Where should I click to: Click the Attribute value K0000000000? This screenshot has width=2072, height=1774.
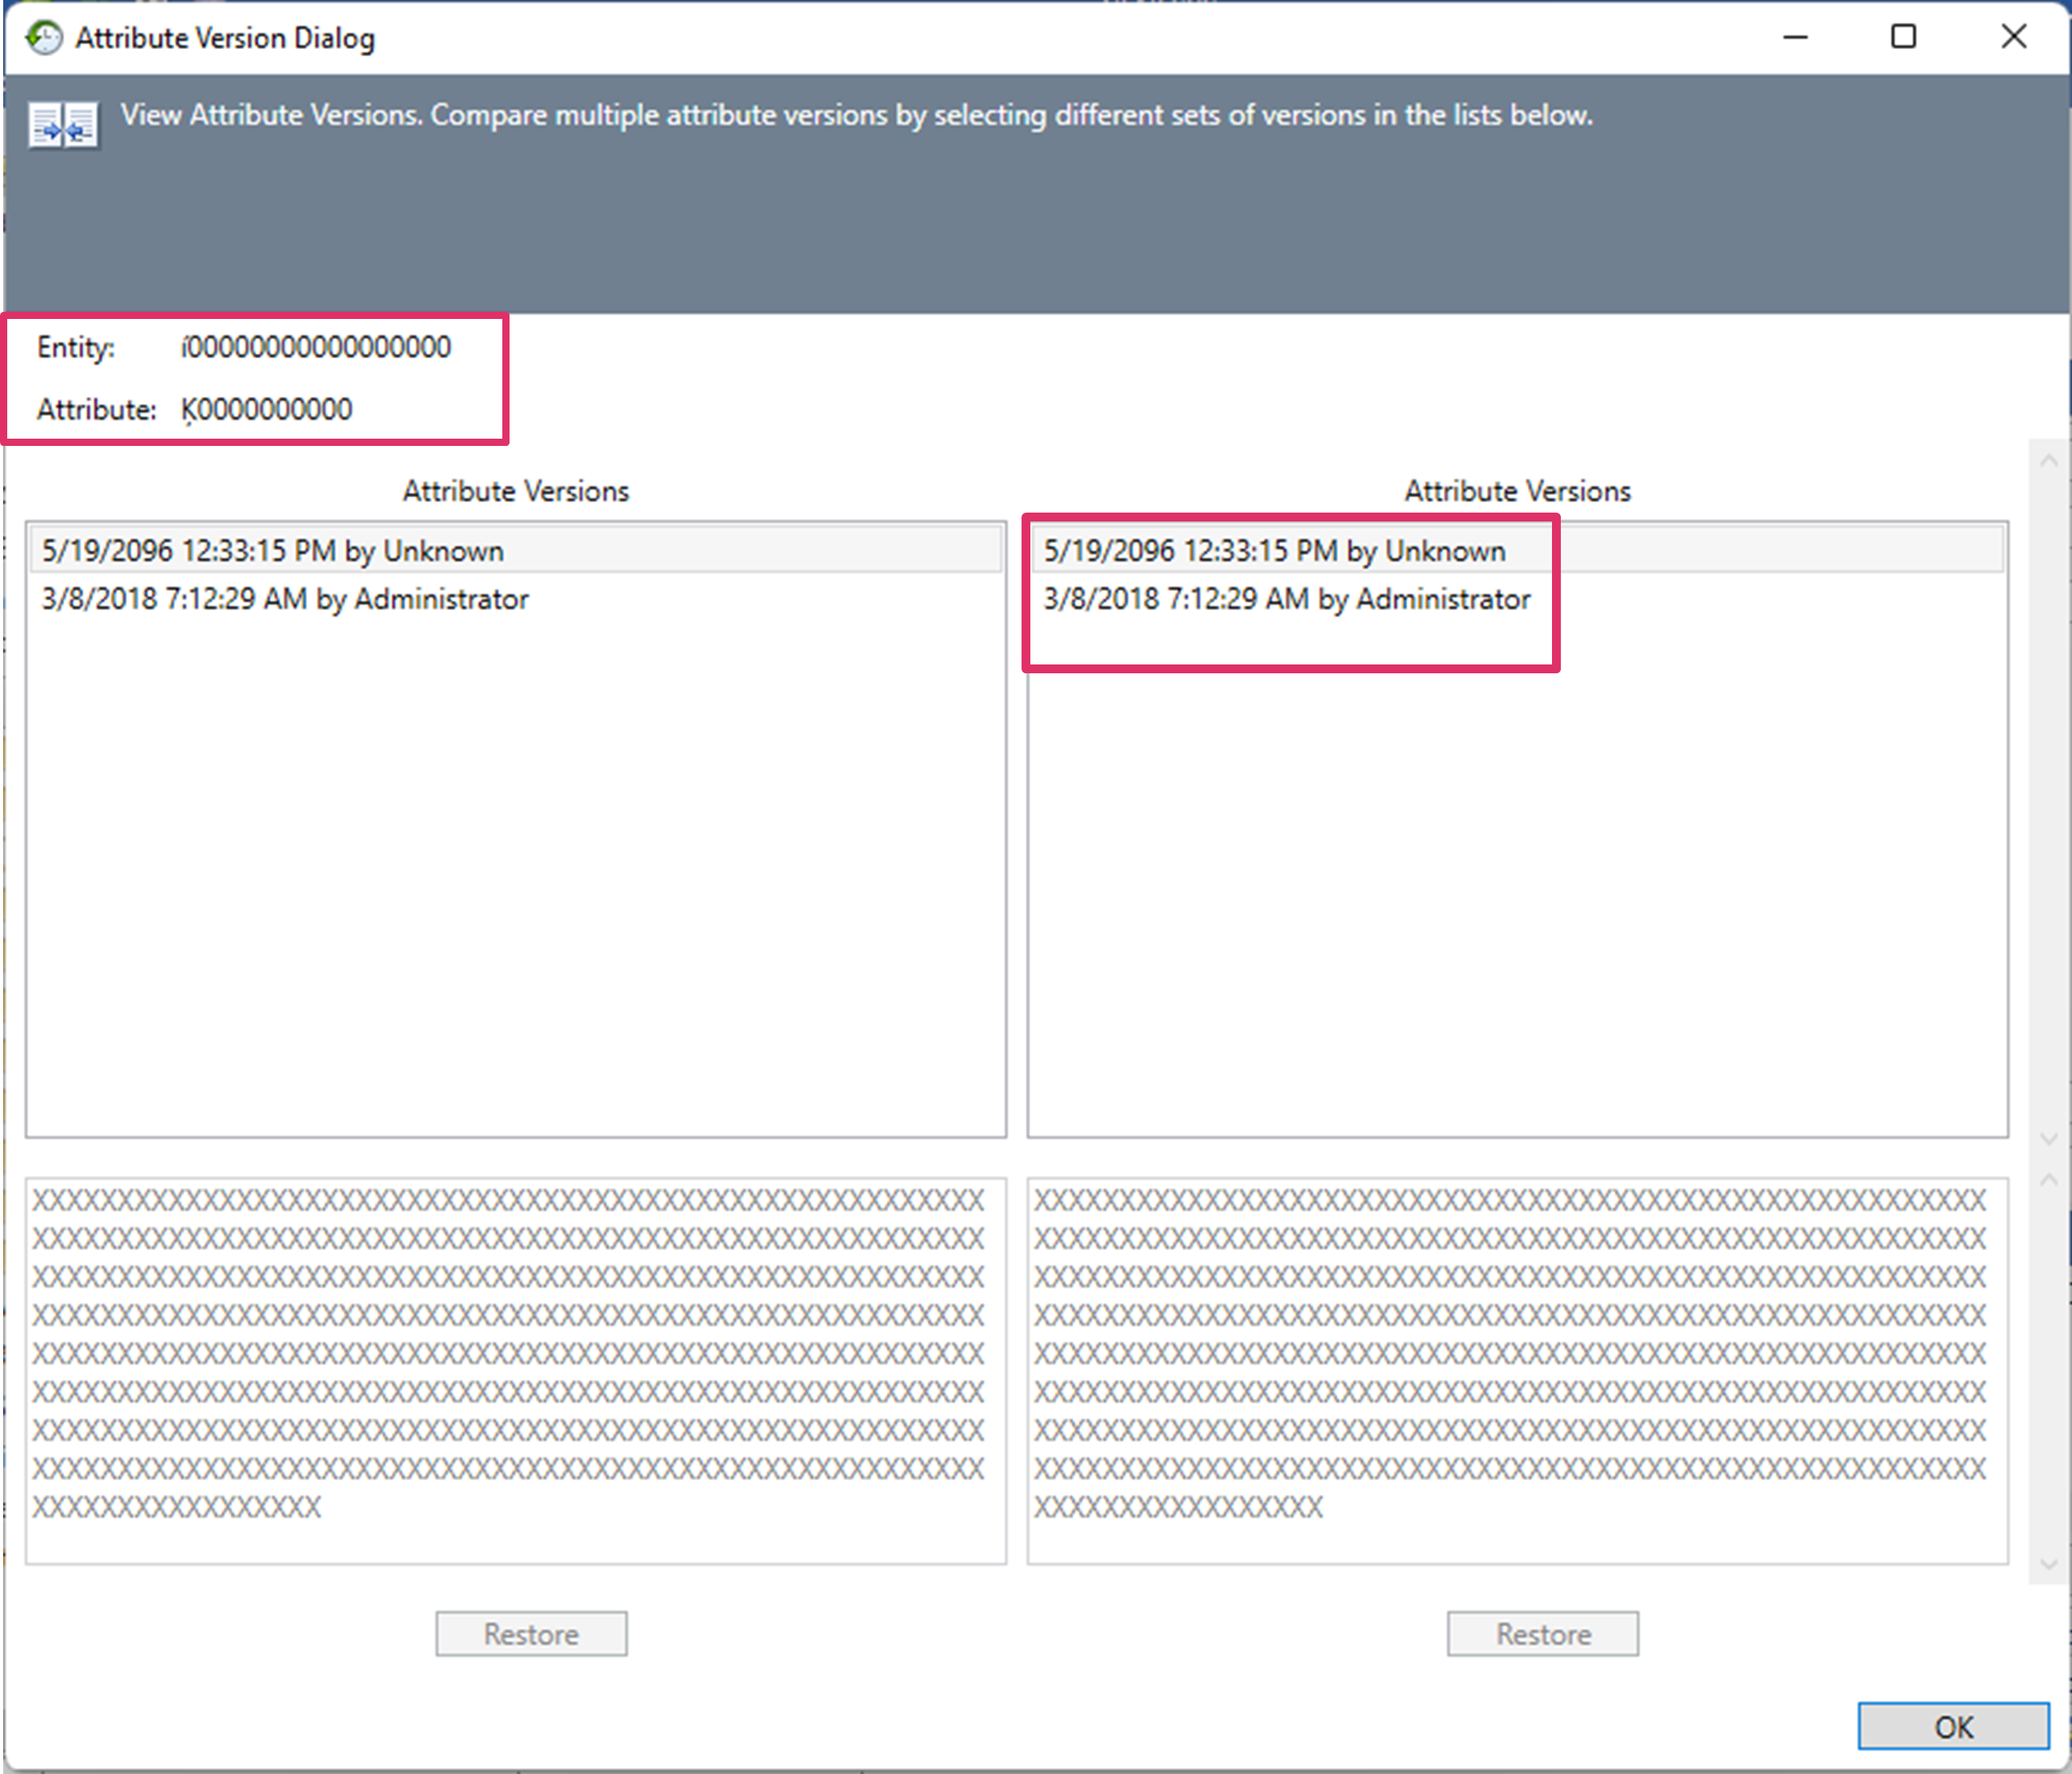[x=266, y=409]
